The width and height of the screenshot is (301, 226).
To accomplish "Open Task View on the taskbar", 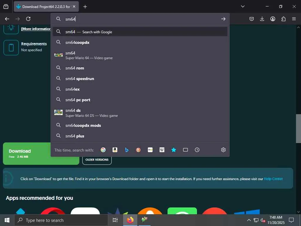I will (x=115, y=220).
